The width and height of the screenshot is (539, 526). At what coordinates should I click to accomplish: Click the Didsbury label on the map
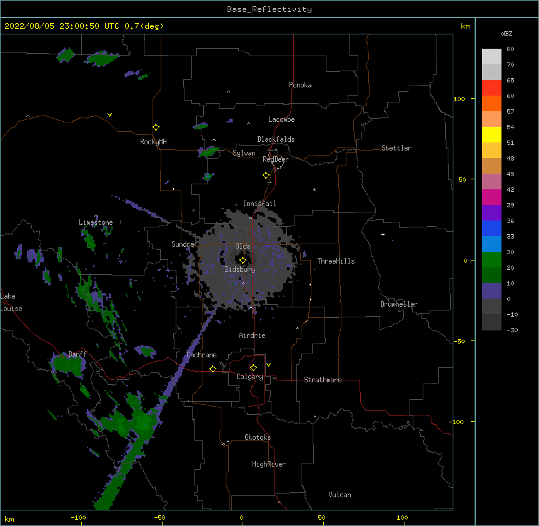click(x=240, y=269)
